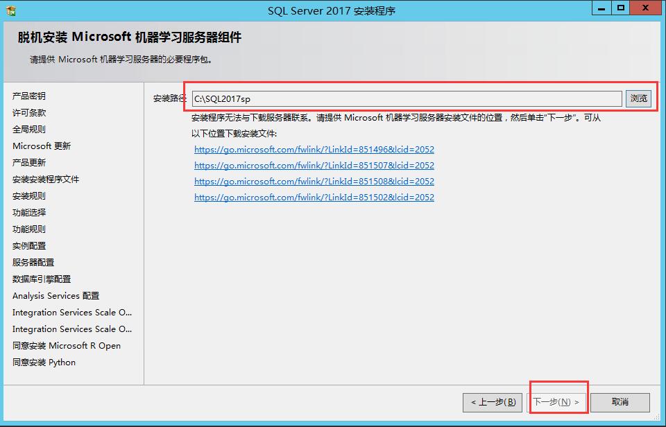Open the LinkId=851508 download link
Screen dimensions: 666x427
314,181
